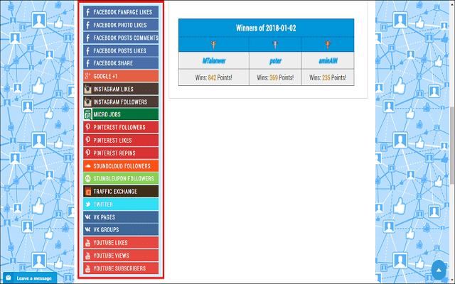Click the page's vertical scrollbar

[x=451, y=142]
